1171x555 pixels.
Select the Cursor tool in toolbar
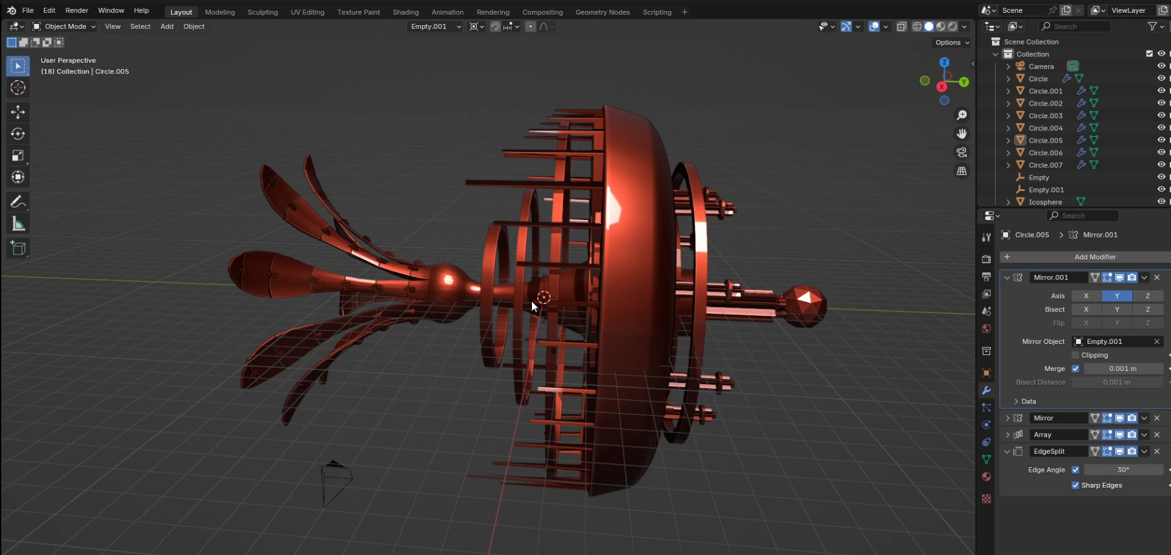[x=17, y=88]
